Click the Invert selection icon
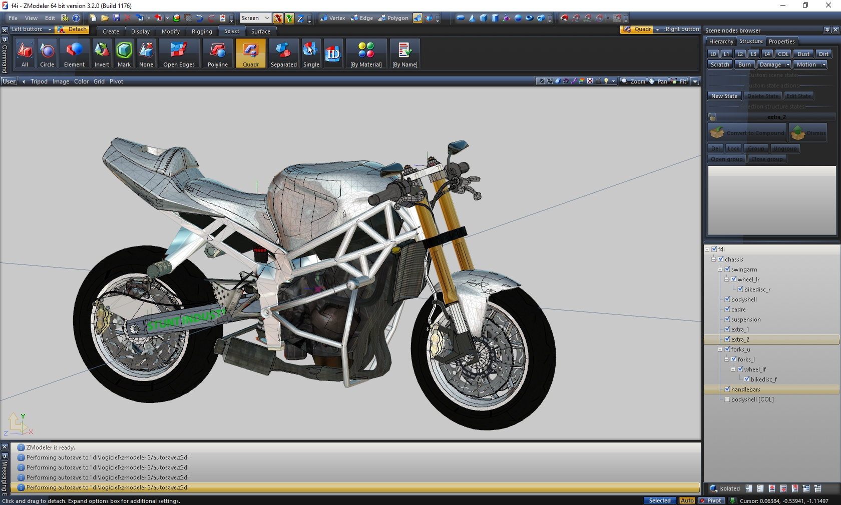The image size is (841, 505). 102,53
